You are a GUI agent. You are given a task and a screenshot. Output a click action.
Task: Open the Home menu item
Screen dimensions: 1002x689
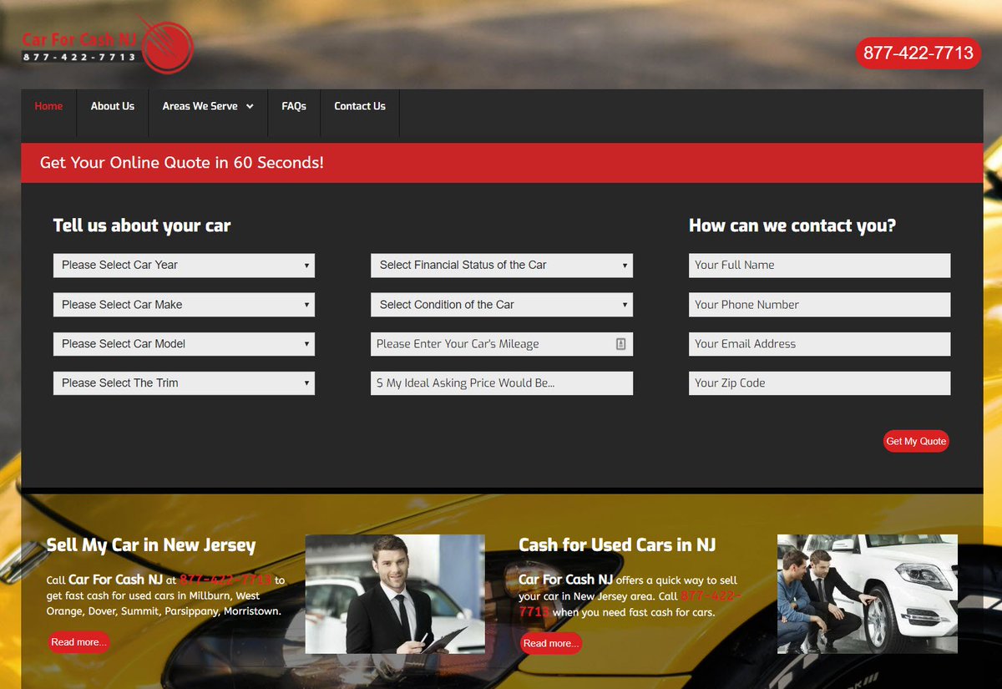click(x=48, y=106)
